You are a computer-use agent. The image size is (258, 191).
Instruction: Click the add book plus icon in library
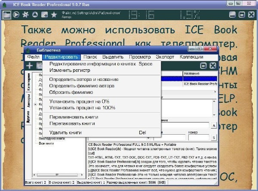(x=30, y=66)
